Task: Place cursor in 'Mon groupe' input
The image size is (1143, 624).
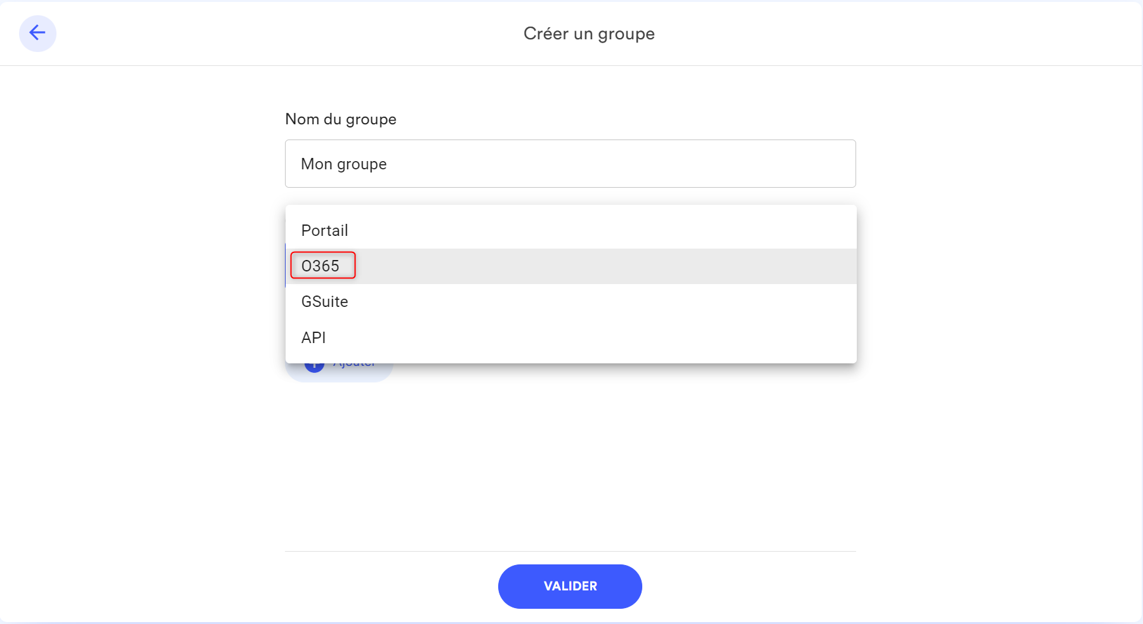Action: [570, 164]
